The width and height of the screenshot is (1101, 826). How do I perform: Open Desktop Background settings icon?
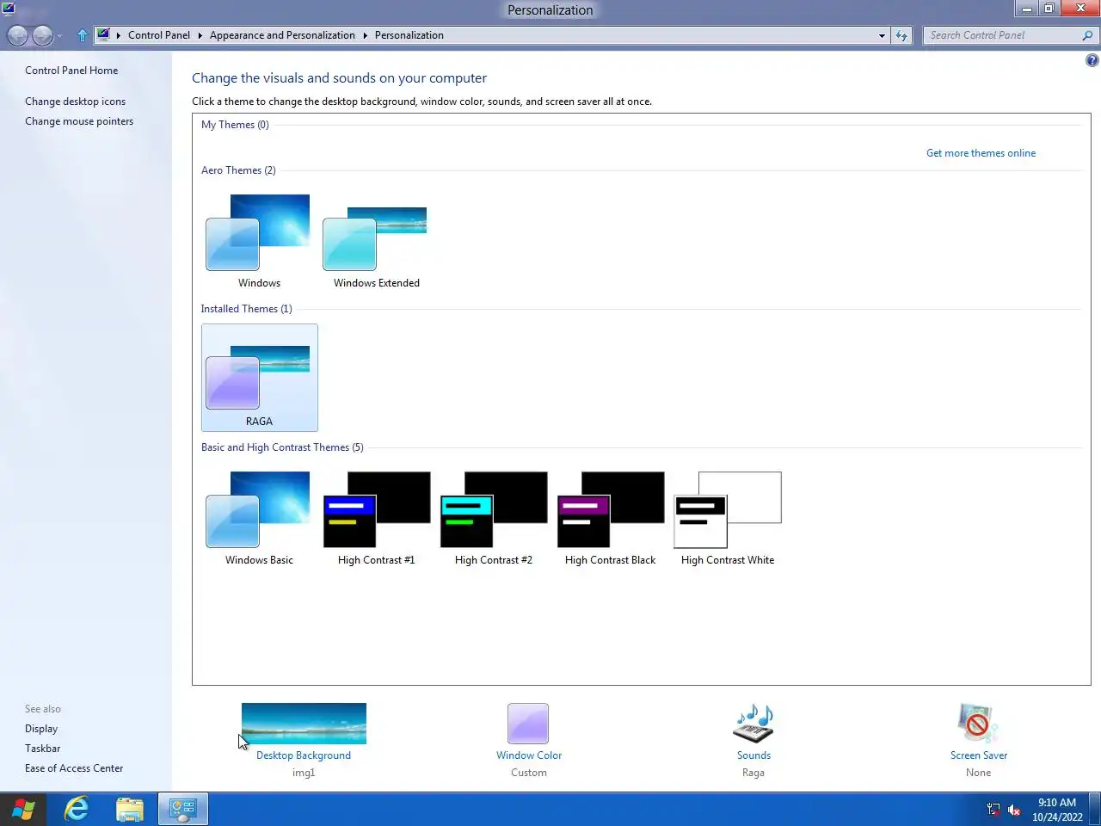pyautogui.click(x=304, y=724)
